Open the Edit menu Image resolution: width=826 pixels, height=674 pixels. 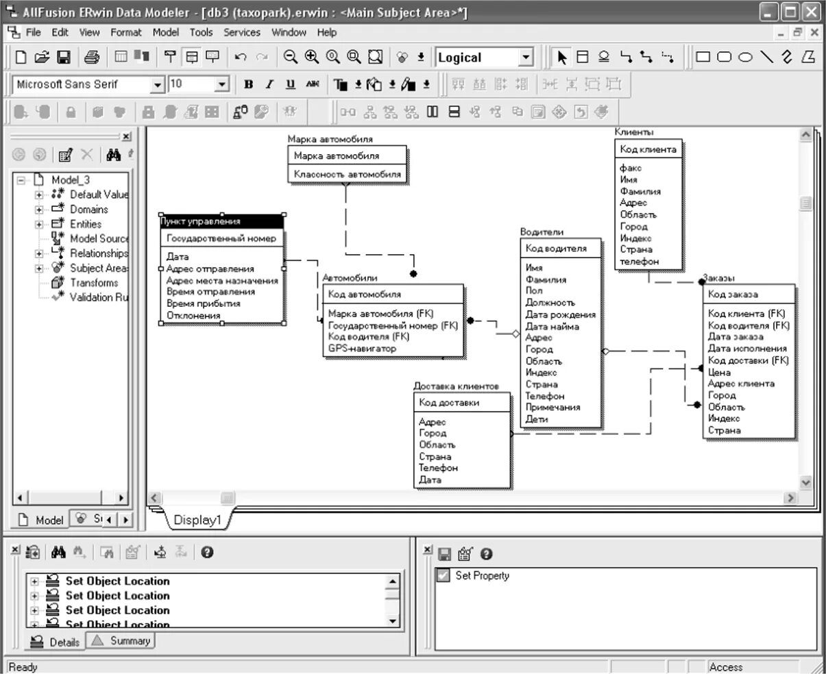[60, 32]
